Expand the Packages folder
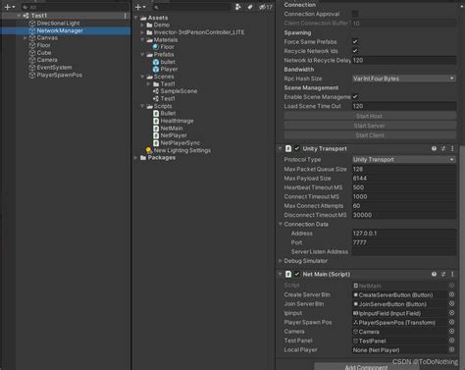This screenshot has width=465, height=370. click(x=136, y=158)
